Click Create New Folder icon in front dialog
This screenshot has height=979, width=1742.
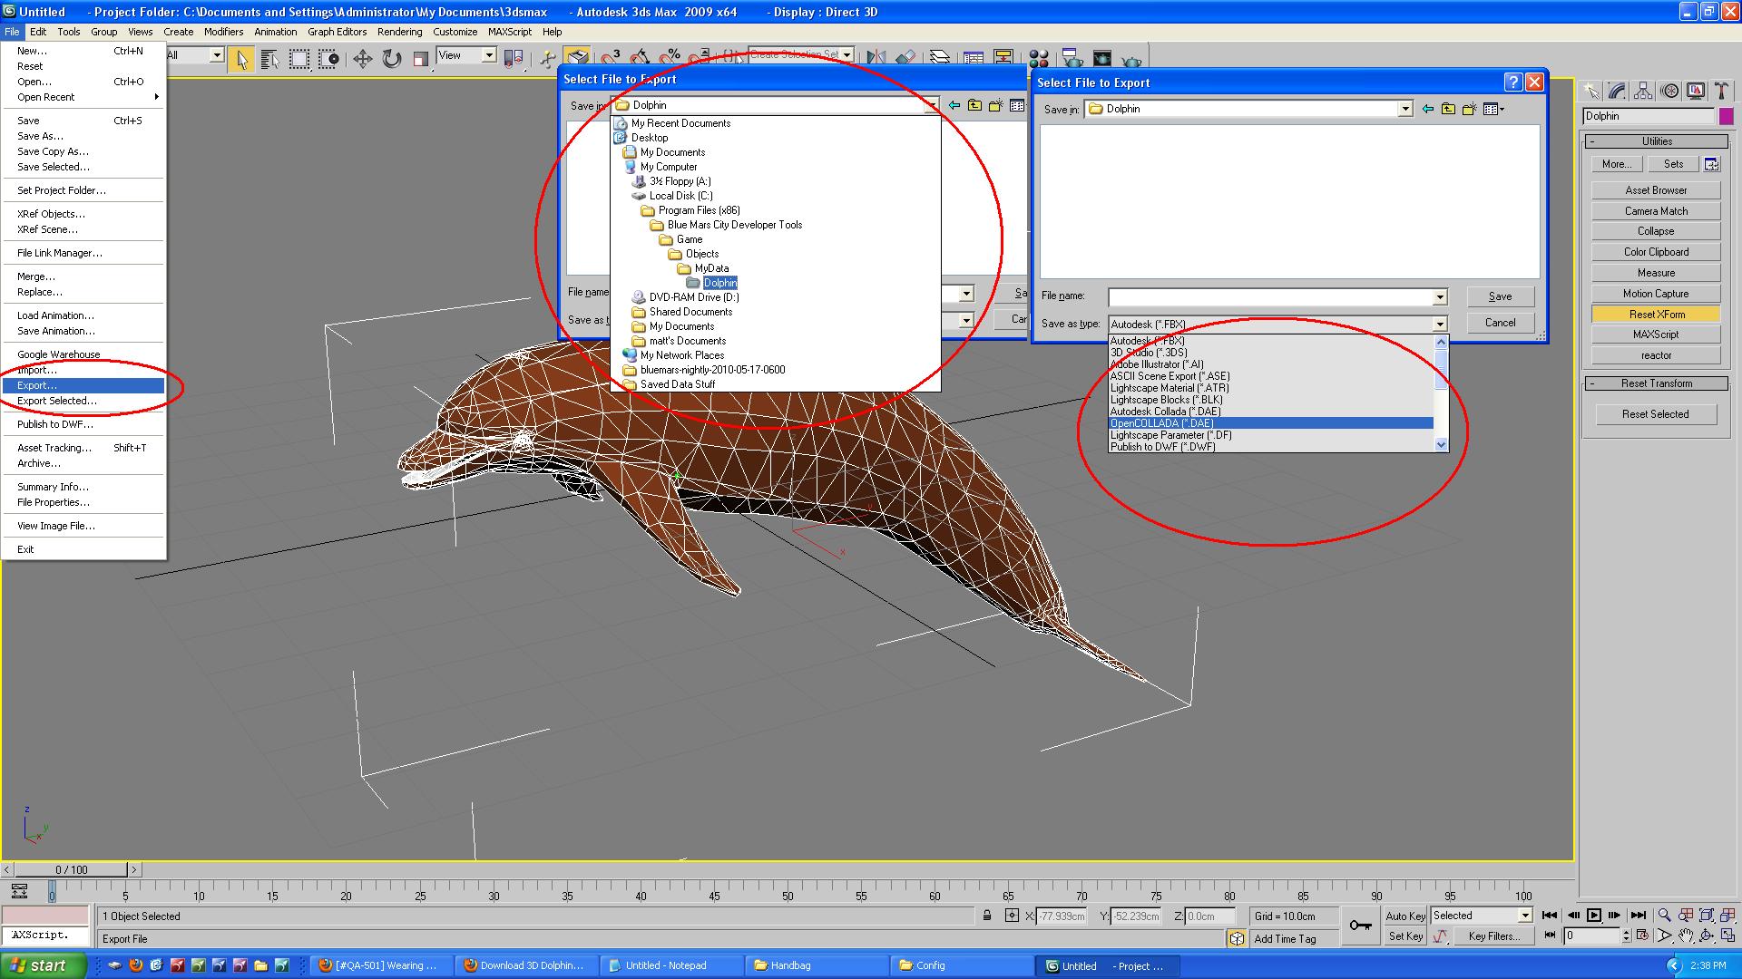[1469, 109]
